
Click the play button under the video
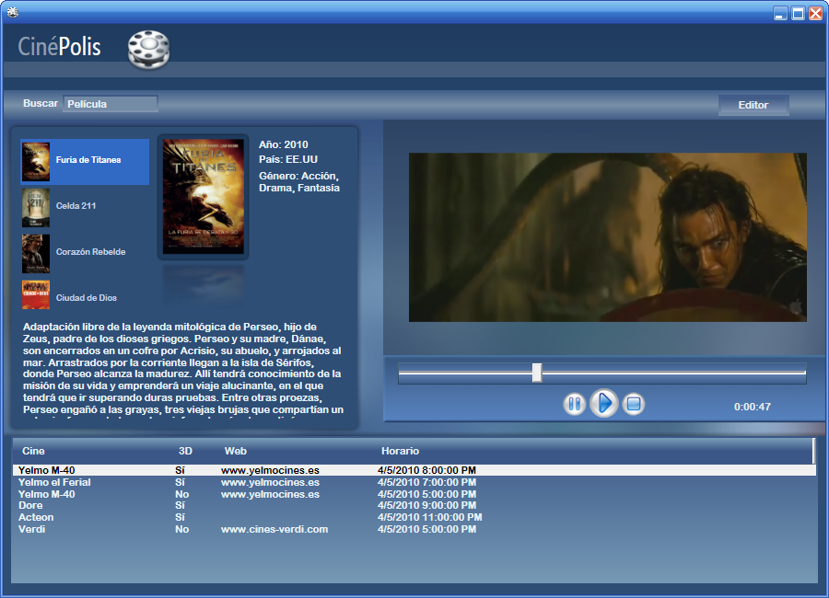click(x=603, y=404)
